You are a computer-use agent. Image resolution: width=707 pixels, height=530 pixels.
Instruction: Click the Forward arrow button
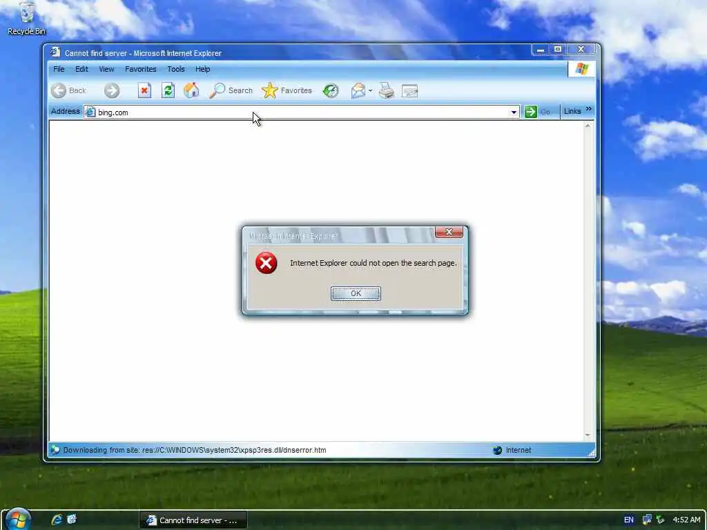[112, 90]
